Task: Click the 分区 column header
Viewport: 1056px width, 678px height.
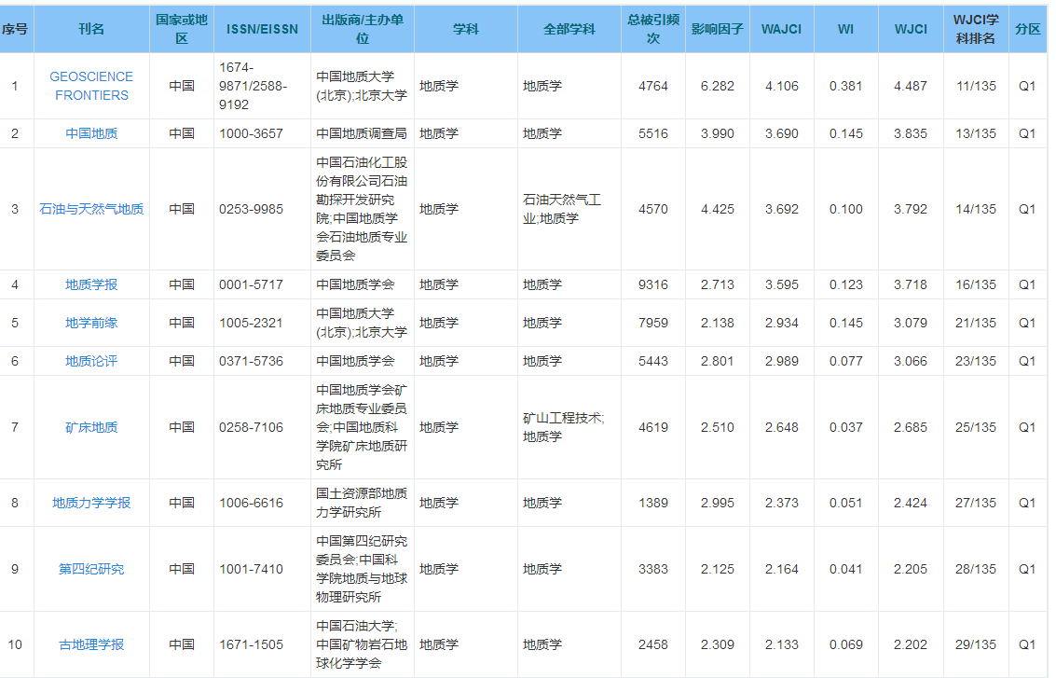Action: (x=1028, y=29)
